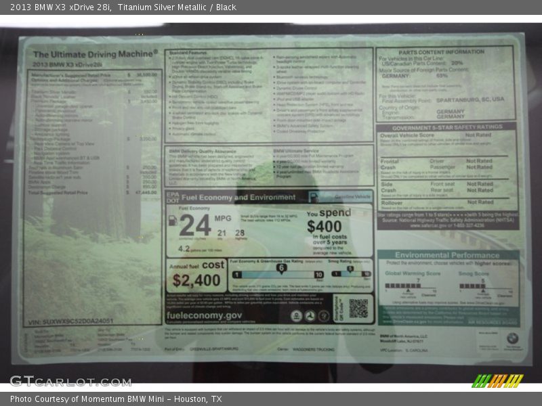Click the greenhouse gas rating marker 6
542x406 pixels.
[280, 268]
